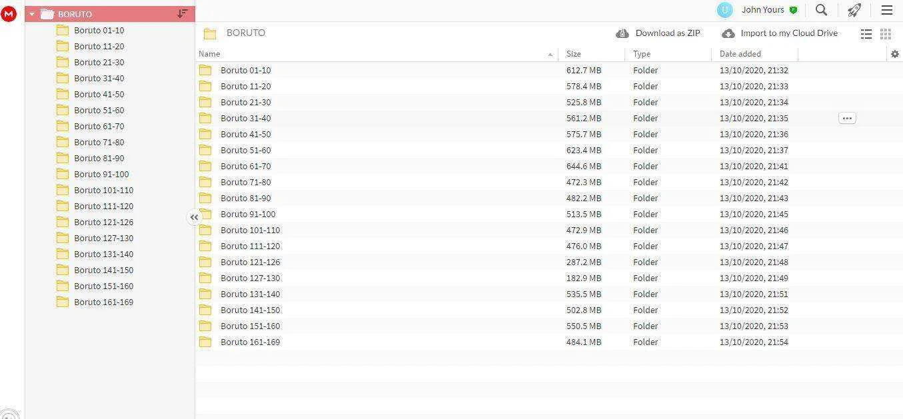Select Boruto 51-60 row name in list
The width and height of the screenshot is (903, 419).
coord(245,150)
